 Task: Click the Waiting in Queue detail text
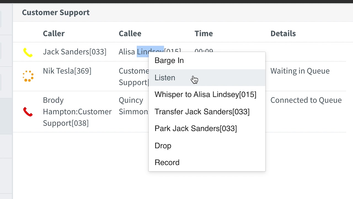click(x=300, y=71)
